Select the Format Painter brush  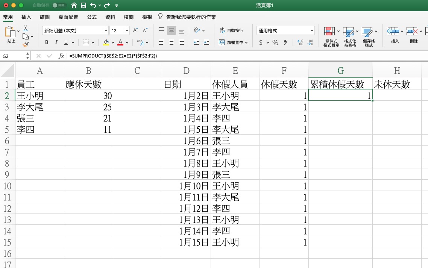26,44
